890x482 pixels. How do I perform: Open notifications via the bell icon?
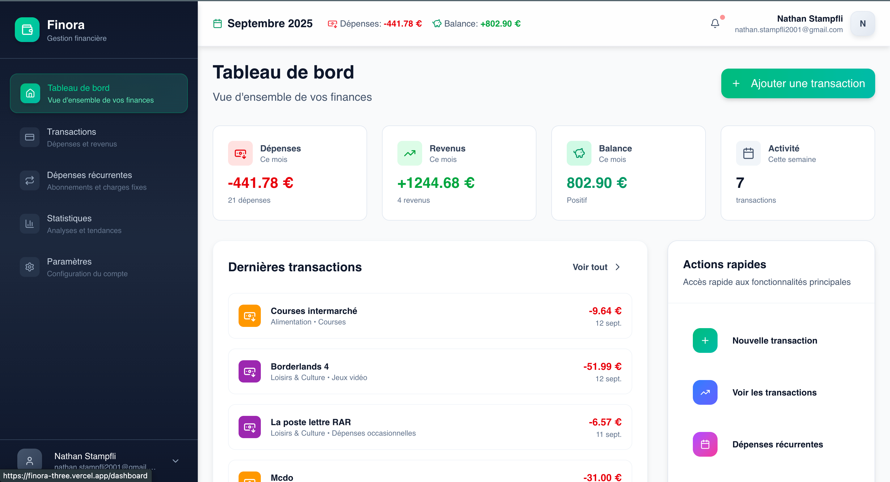tap(715, 23)
